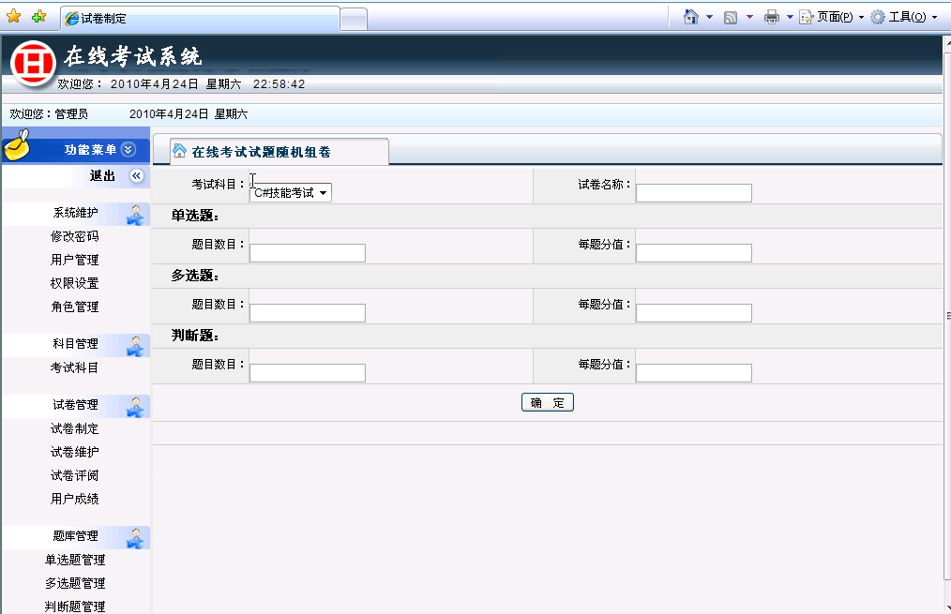Click 多选题 每题分值 input field

coord(694,313)
